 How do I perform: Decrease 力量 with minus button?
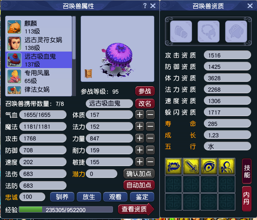point(150,138)
